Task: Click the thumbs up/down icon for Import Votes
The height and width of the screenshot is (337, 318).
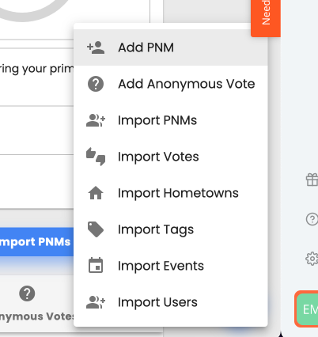Action: pos(96,157)
